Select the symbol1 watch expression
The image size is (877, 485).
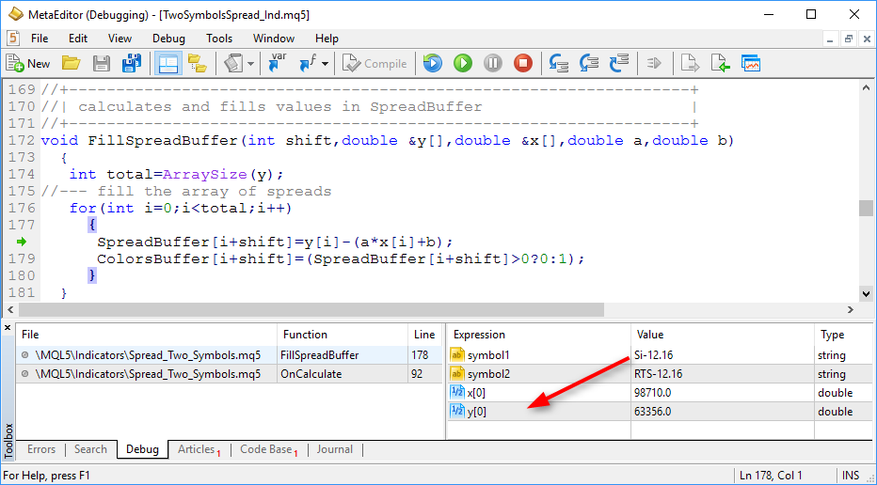tap(488, 355)
